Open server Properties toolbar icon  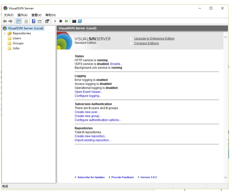click(x=47, y=21)
